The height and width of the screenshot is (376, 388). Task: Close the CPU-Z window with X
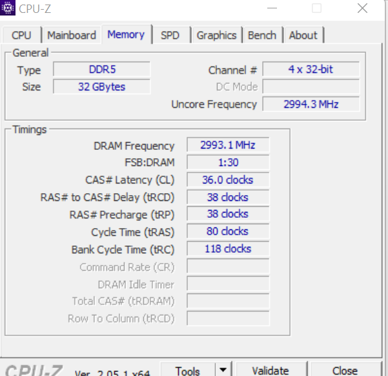(x=363, y=8)
